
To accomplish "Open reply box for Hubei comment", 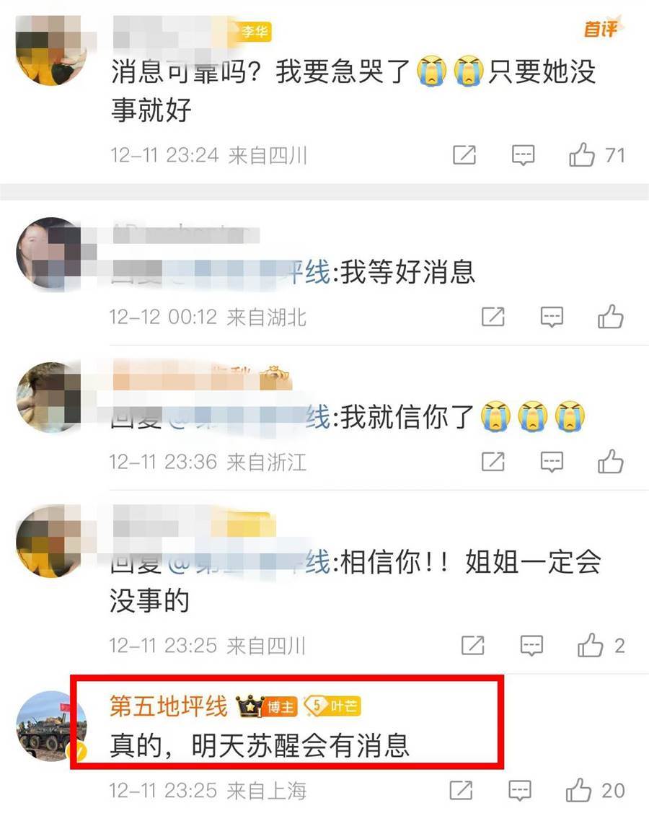I will (552, 317).
